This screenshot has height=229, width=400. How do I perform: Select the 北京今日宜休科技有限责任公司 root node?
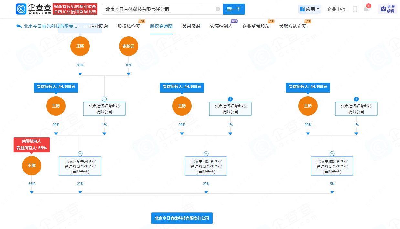coord(182,218)
